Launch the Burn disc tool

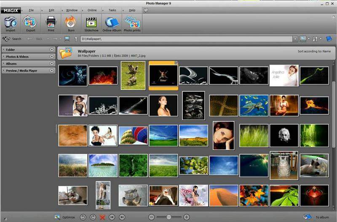pyautogui.click(x=71, y=22)
